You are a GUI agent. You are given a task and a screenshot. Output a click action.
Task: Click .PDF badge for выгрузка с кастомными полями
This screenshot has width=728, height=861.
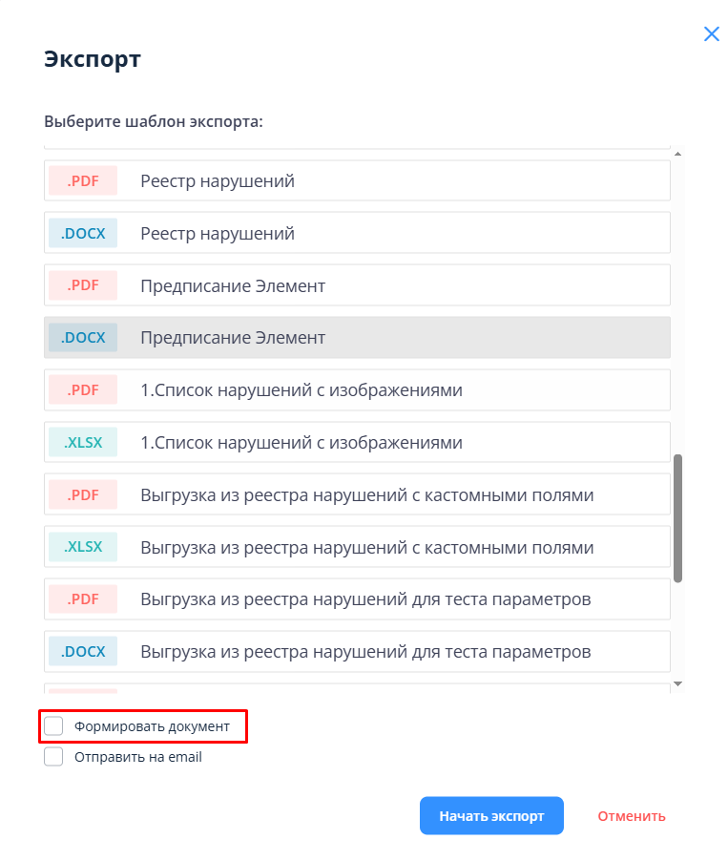[83, 495]
